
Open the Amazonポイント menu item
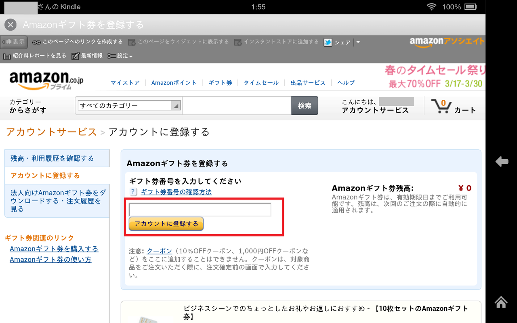tap(174, 83)
